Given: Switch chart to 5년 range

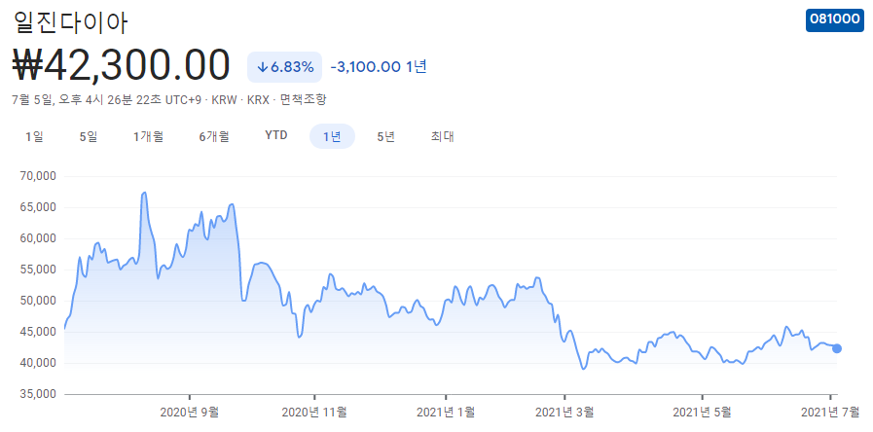Looking at the screenshot, I should click(x=385, y=136).
